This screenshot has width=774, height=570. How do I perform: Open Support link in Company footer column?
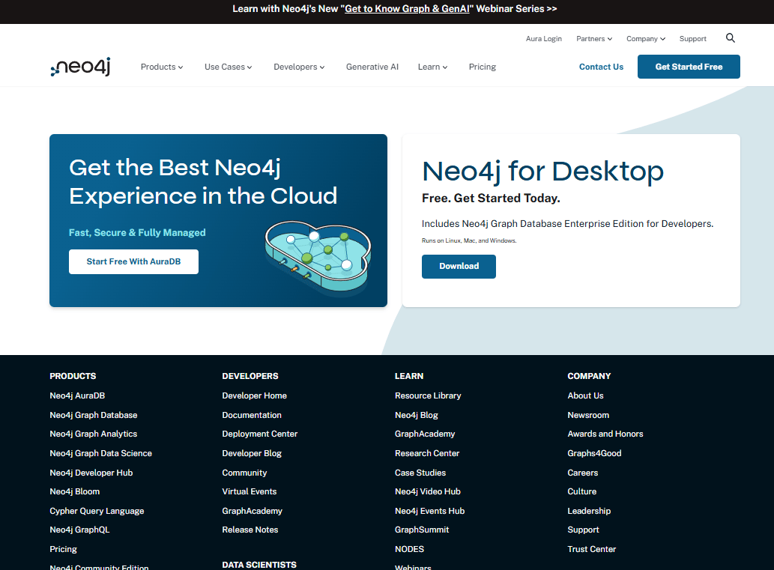click(x=583, y=530)
